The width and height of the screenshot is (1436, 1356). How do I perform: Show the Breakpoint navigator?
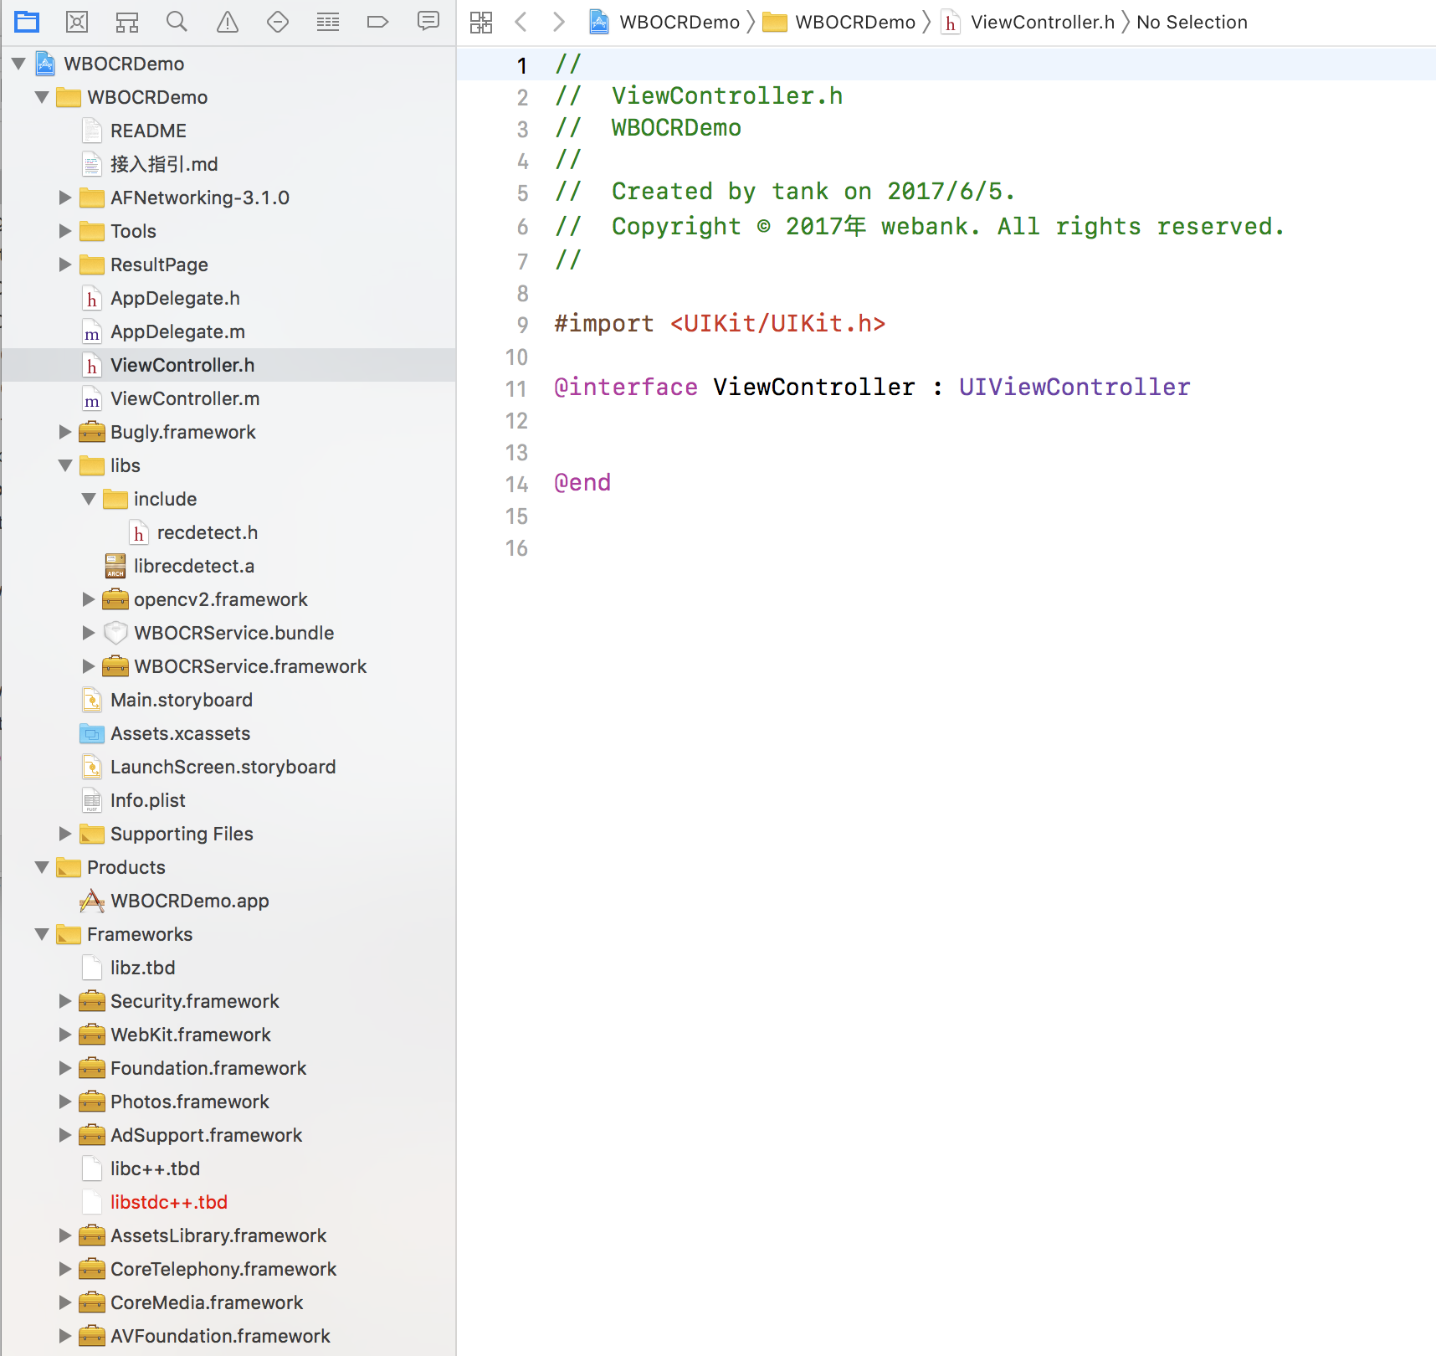[378, 22]
